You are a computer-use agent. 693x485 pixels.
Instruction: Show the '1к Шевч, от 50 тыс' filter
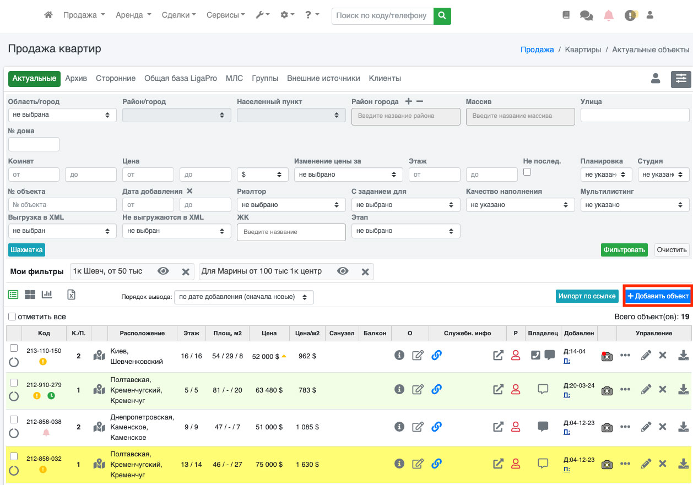pos(163,271)
